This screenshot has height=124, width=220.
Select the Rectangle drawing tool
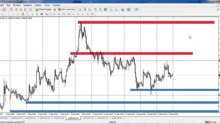42,14
